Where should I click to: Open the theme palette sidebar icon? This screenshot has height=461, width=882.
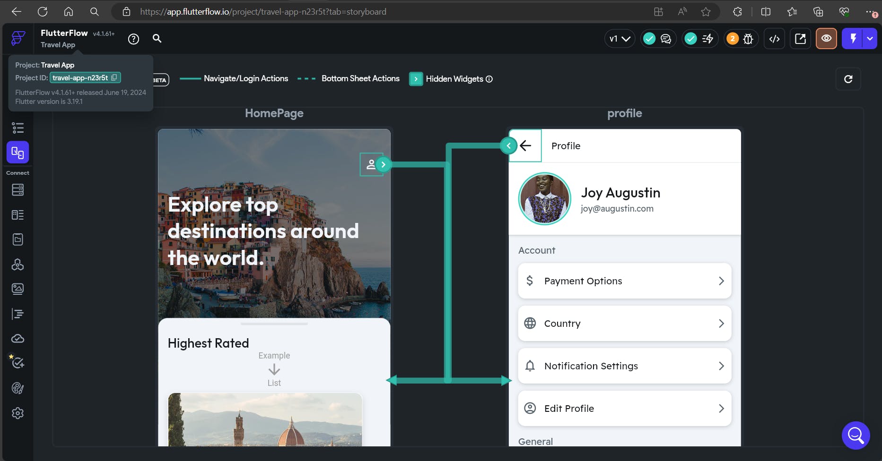coord(18,388)
